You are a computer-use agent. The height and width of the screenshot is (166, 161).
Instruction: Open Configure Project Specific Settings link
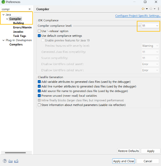click(138, 16)
